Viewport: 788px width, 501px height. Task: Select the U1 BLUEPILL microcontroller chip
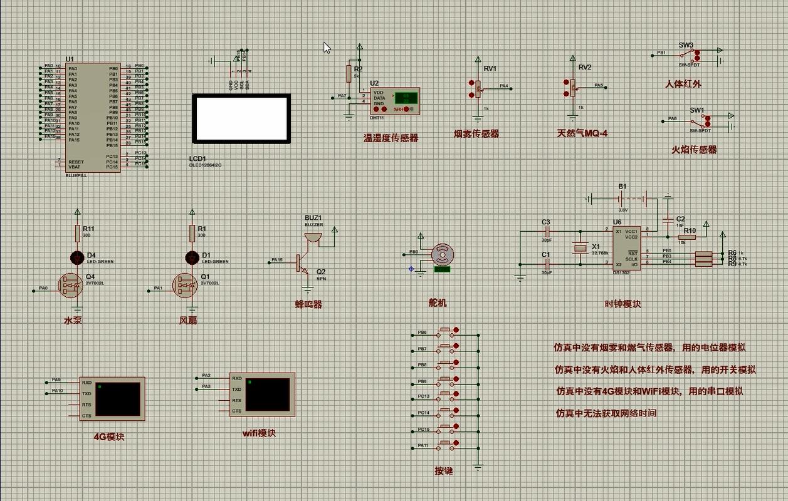[93, 118]
